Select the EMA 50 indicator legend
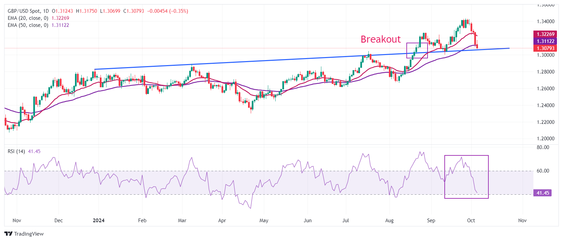The image size is (563, 241). tap(28, 25)
